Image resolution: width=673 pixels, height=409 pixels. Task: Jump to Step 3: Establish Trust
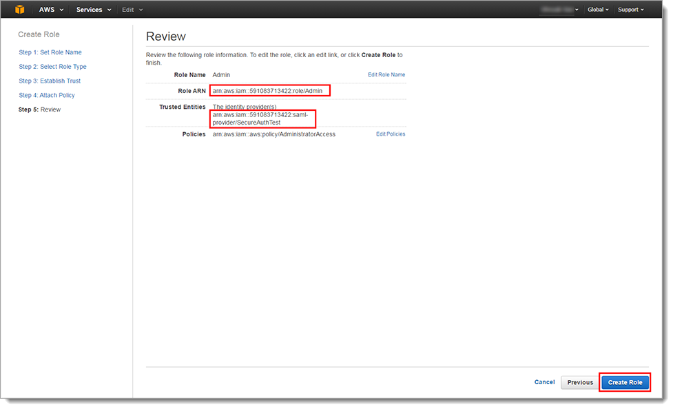click(50, 81)
